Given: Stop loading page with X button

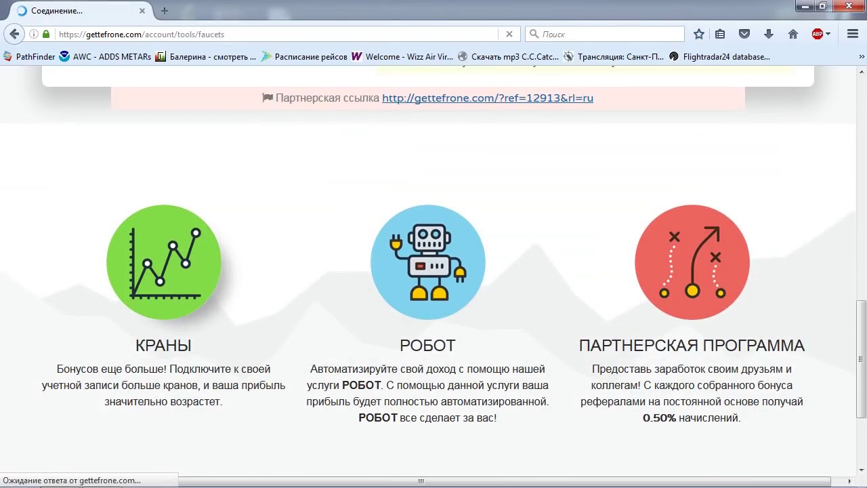Looking at the screenshot, I should (x=509, y=34).
